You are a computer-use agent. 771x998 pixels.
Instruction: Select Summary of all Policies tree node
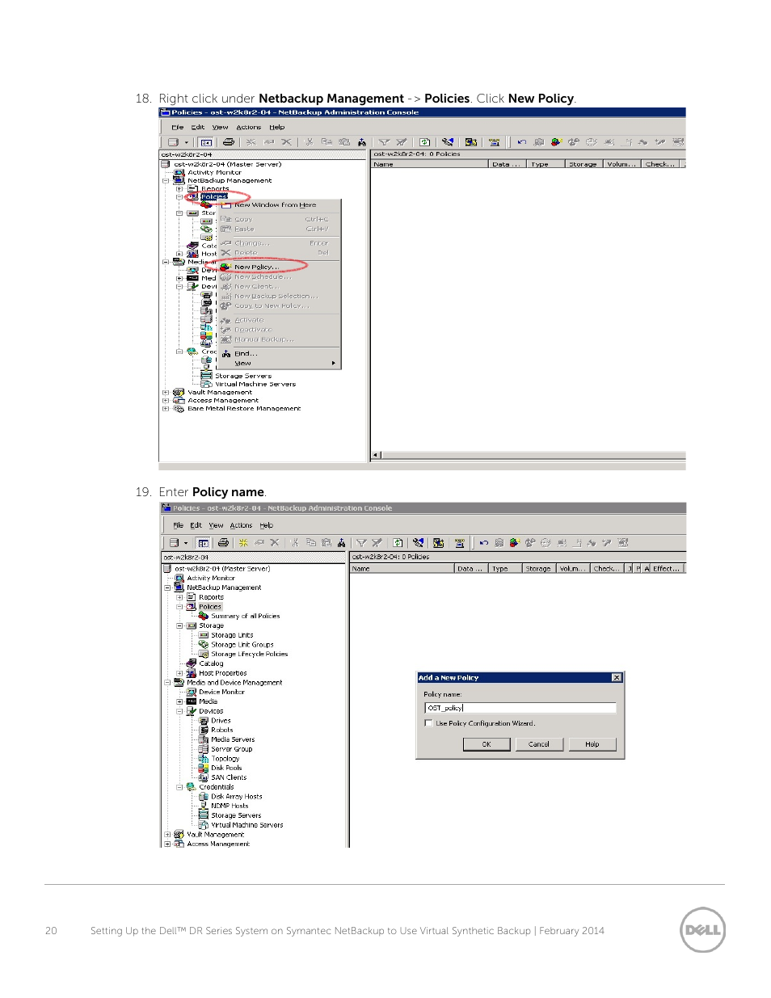coord(246,617)
